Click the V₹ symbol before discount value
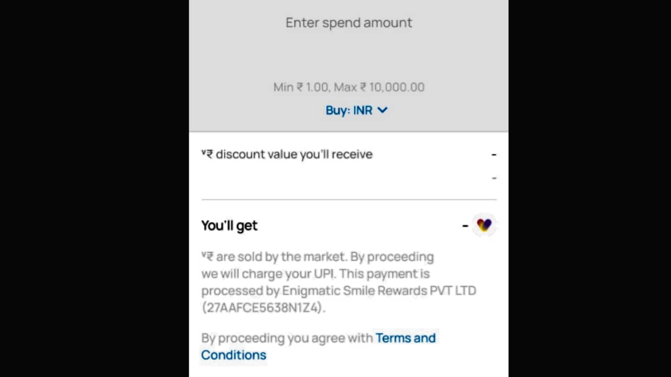This screenshot has width=671, height=377. click(x=207, y=154)
